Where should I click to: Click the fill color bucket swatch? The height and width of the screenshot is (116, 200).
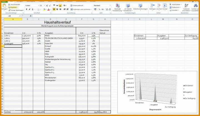point(44,9)
